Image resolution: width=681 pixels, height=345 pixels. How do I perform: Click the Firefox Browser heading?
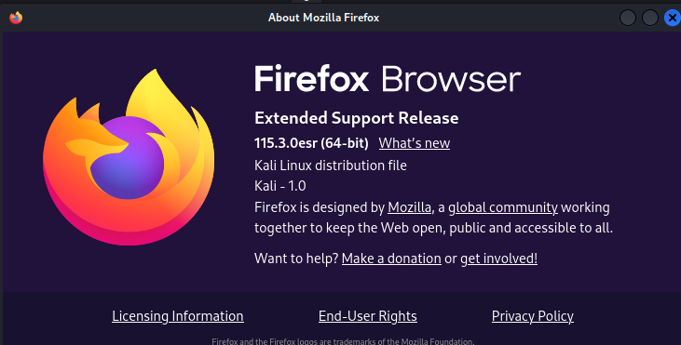[388, 79]
